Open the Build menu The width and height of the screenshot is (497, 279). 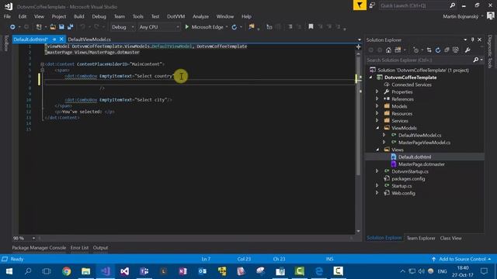[x=79, y=16]
